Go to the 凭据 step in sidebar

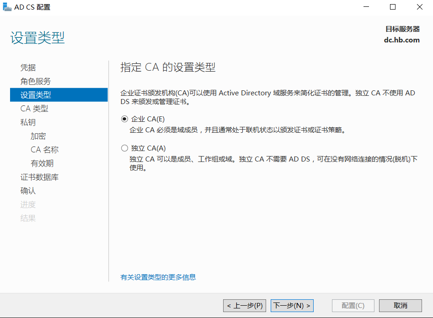click(28, 68)
